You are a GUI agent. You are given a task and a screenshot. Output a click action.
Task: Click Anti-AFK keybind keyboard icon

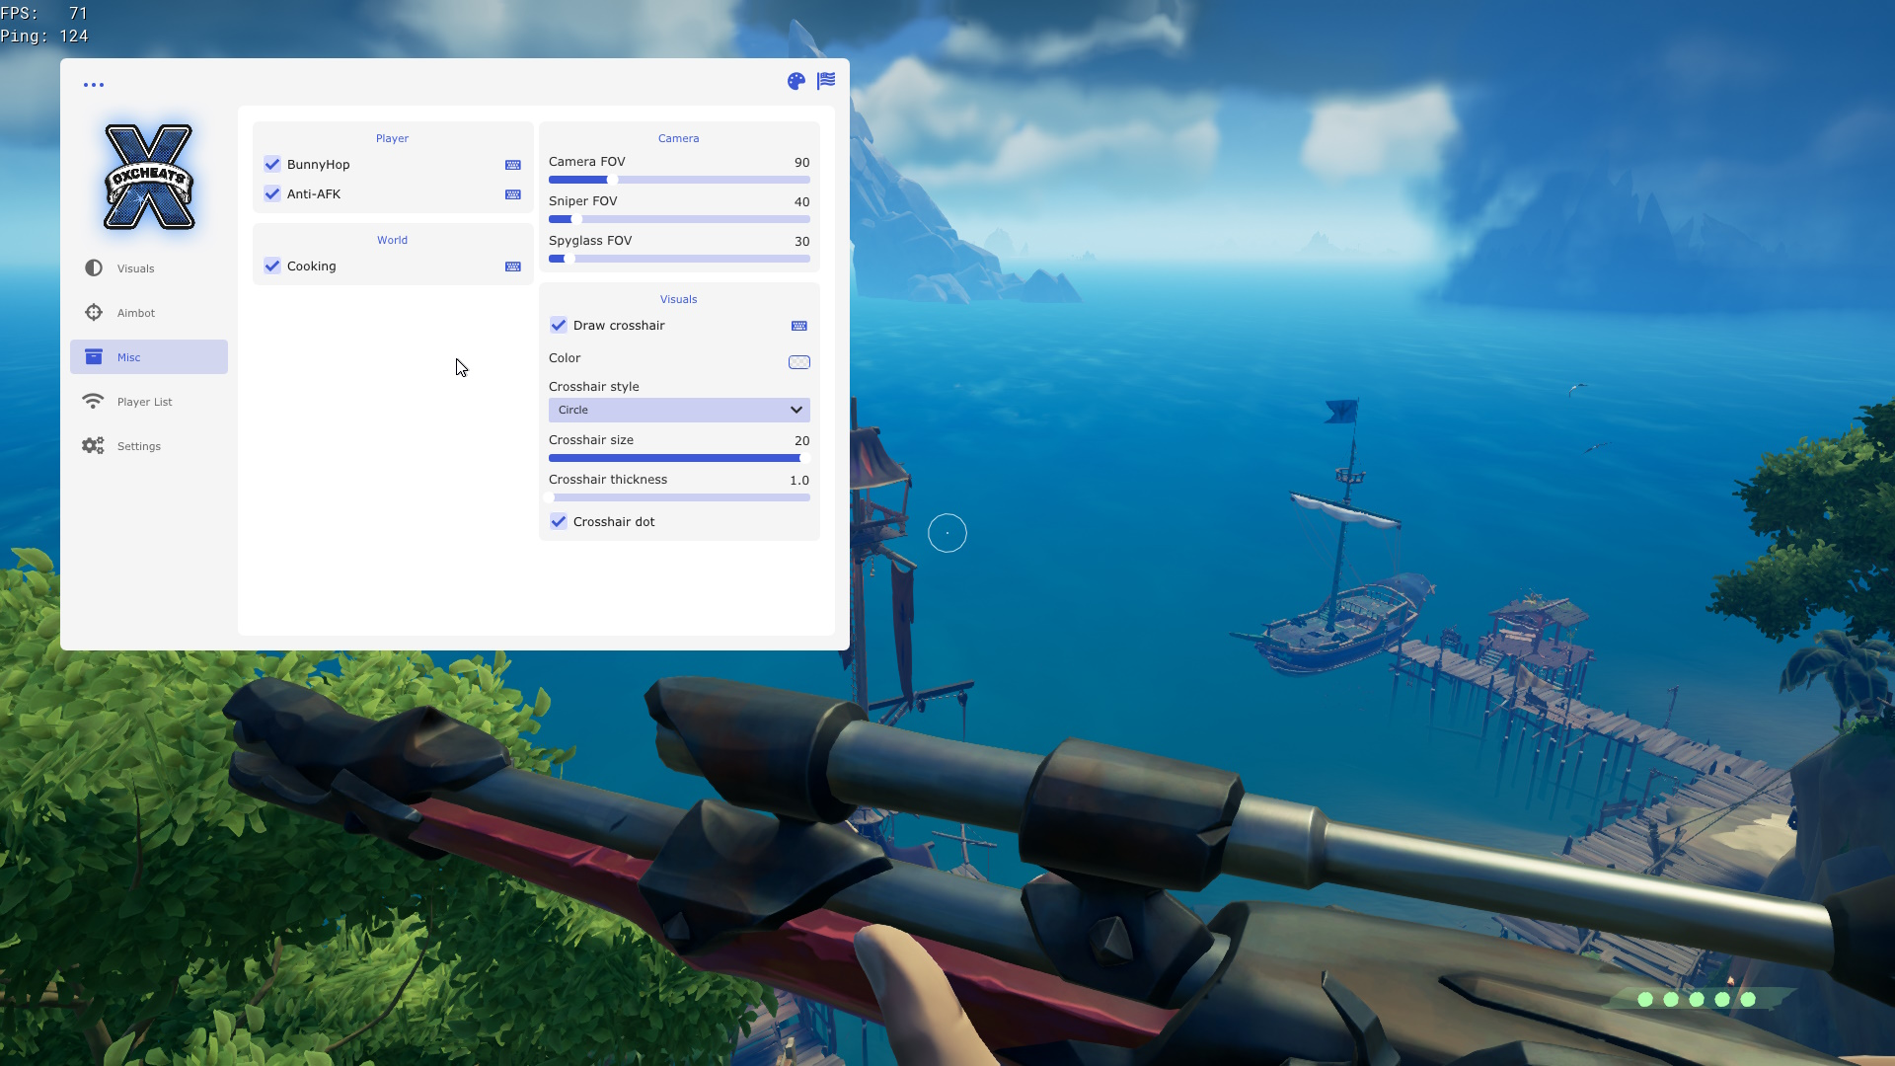[513, 194]
